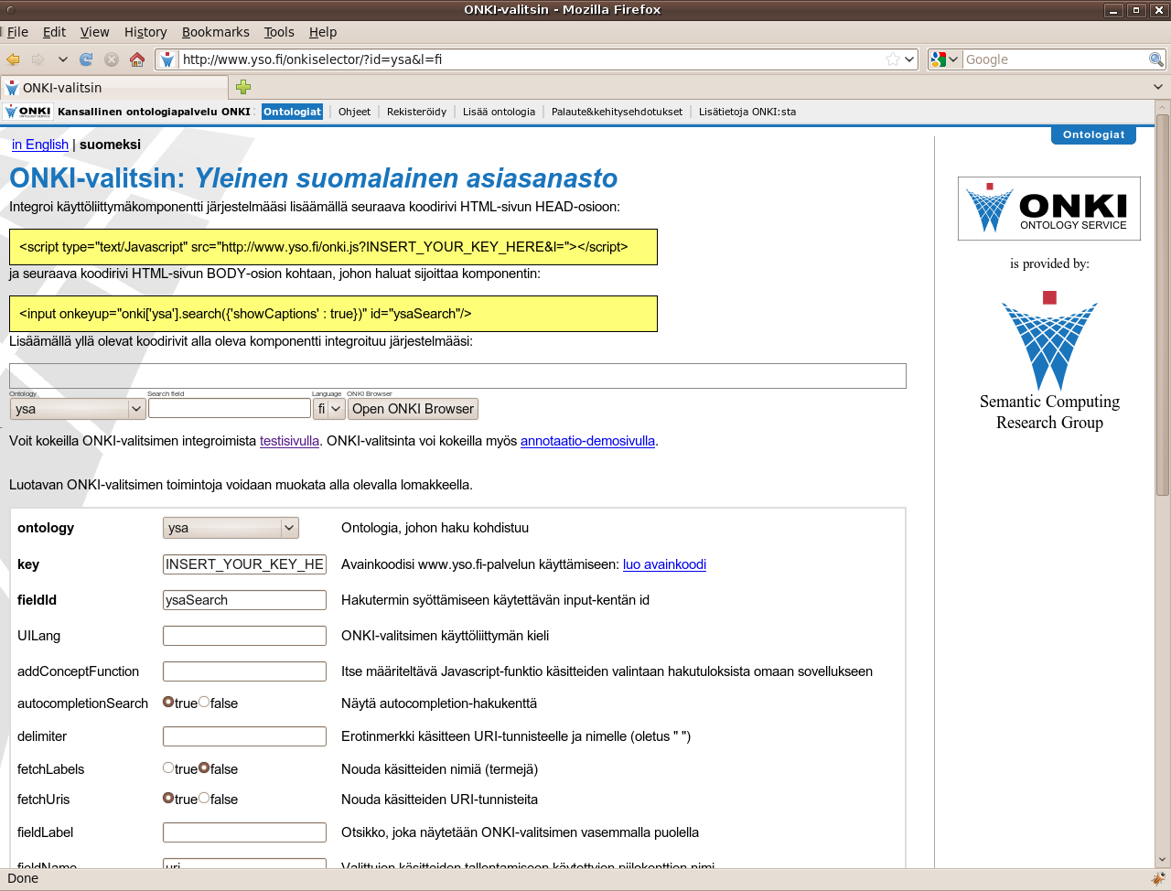
Task: Focus the URL address field
Action: [531, 59]
